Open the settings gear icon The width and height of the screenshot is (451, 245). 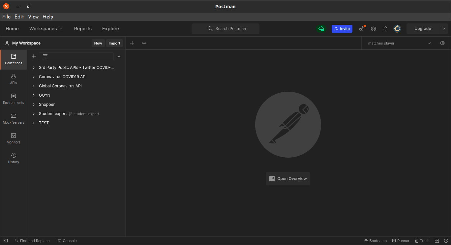click(374, 29)
